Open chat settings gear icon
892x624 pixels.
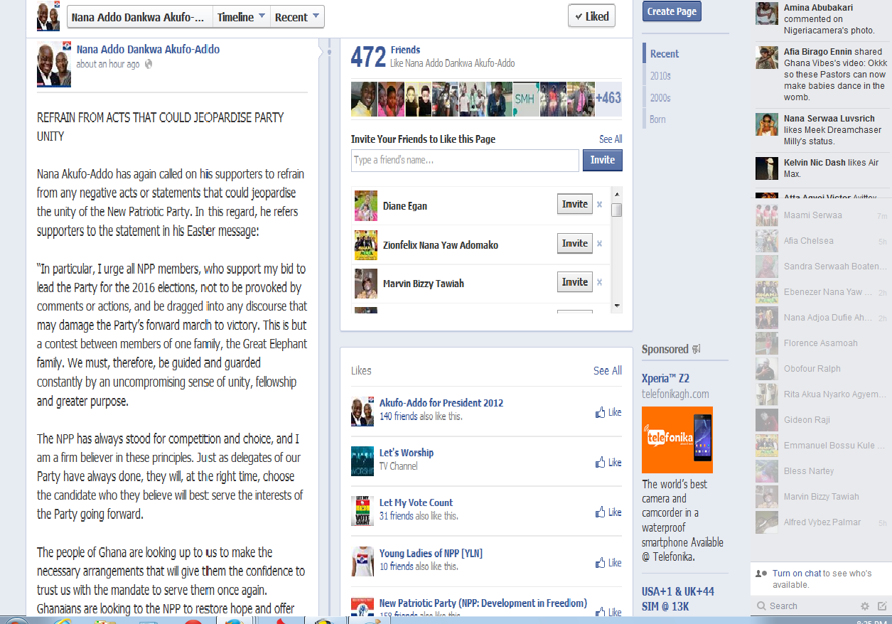[x=865, y=606]
